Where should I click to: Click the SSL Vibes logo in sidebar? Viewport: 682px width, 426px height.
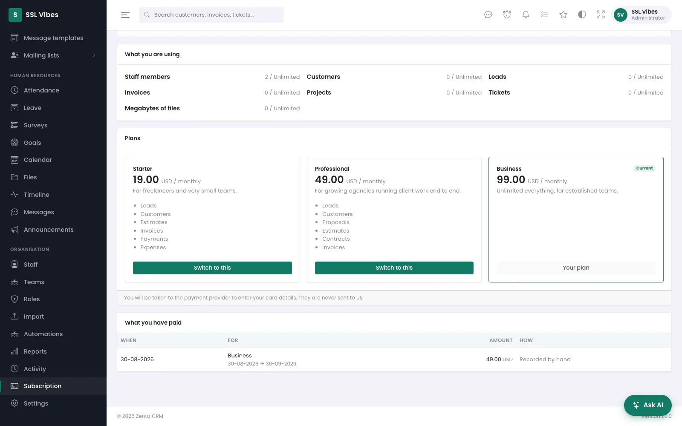pyautogui.click(x=15, y=15)
